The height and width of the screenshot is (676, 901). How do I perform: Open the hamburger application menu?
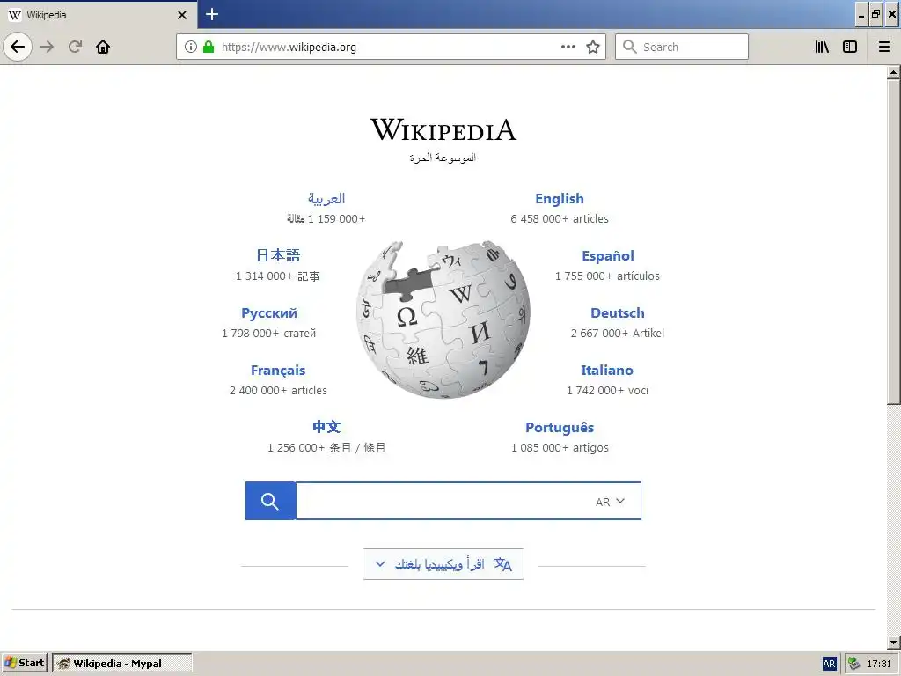coord(884,47)
